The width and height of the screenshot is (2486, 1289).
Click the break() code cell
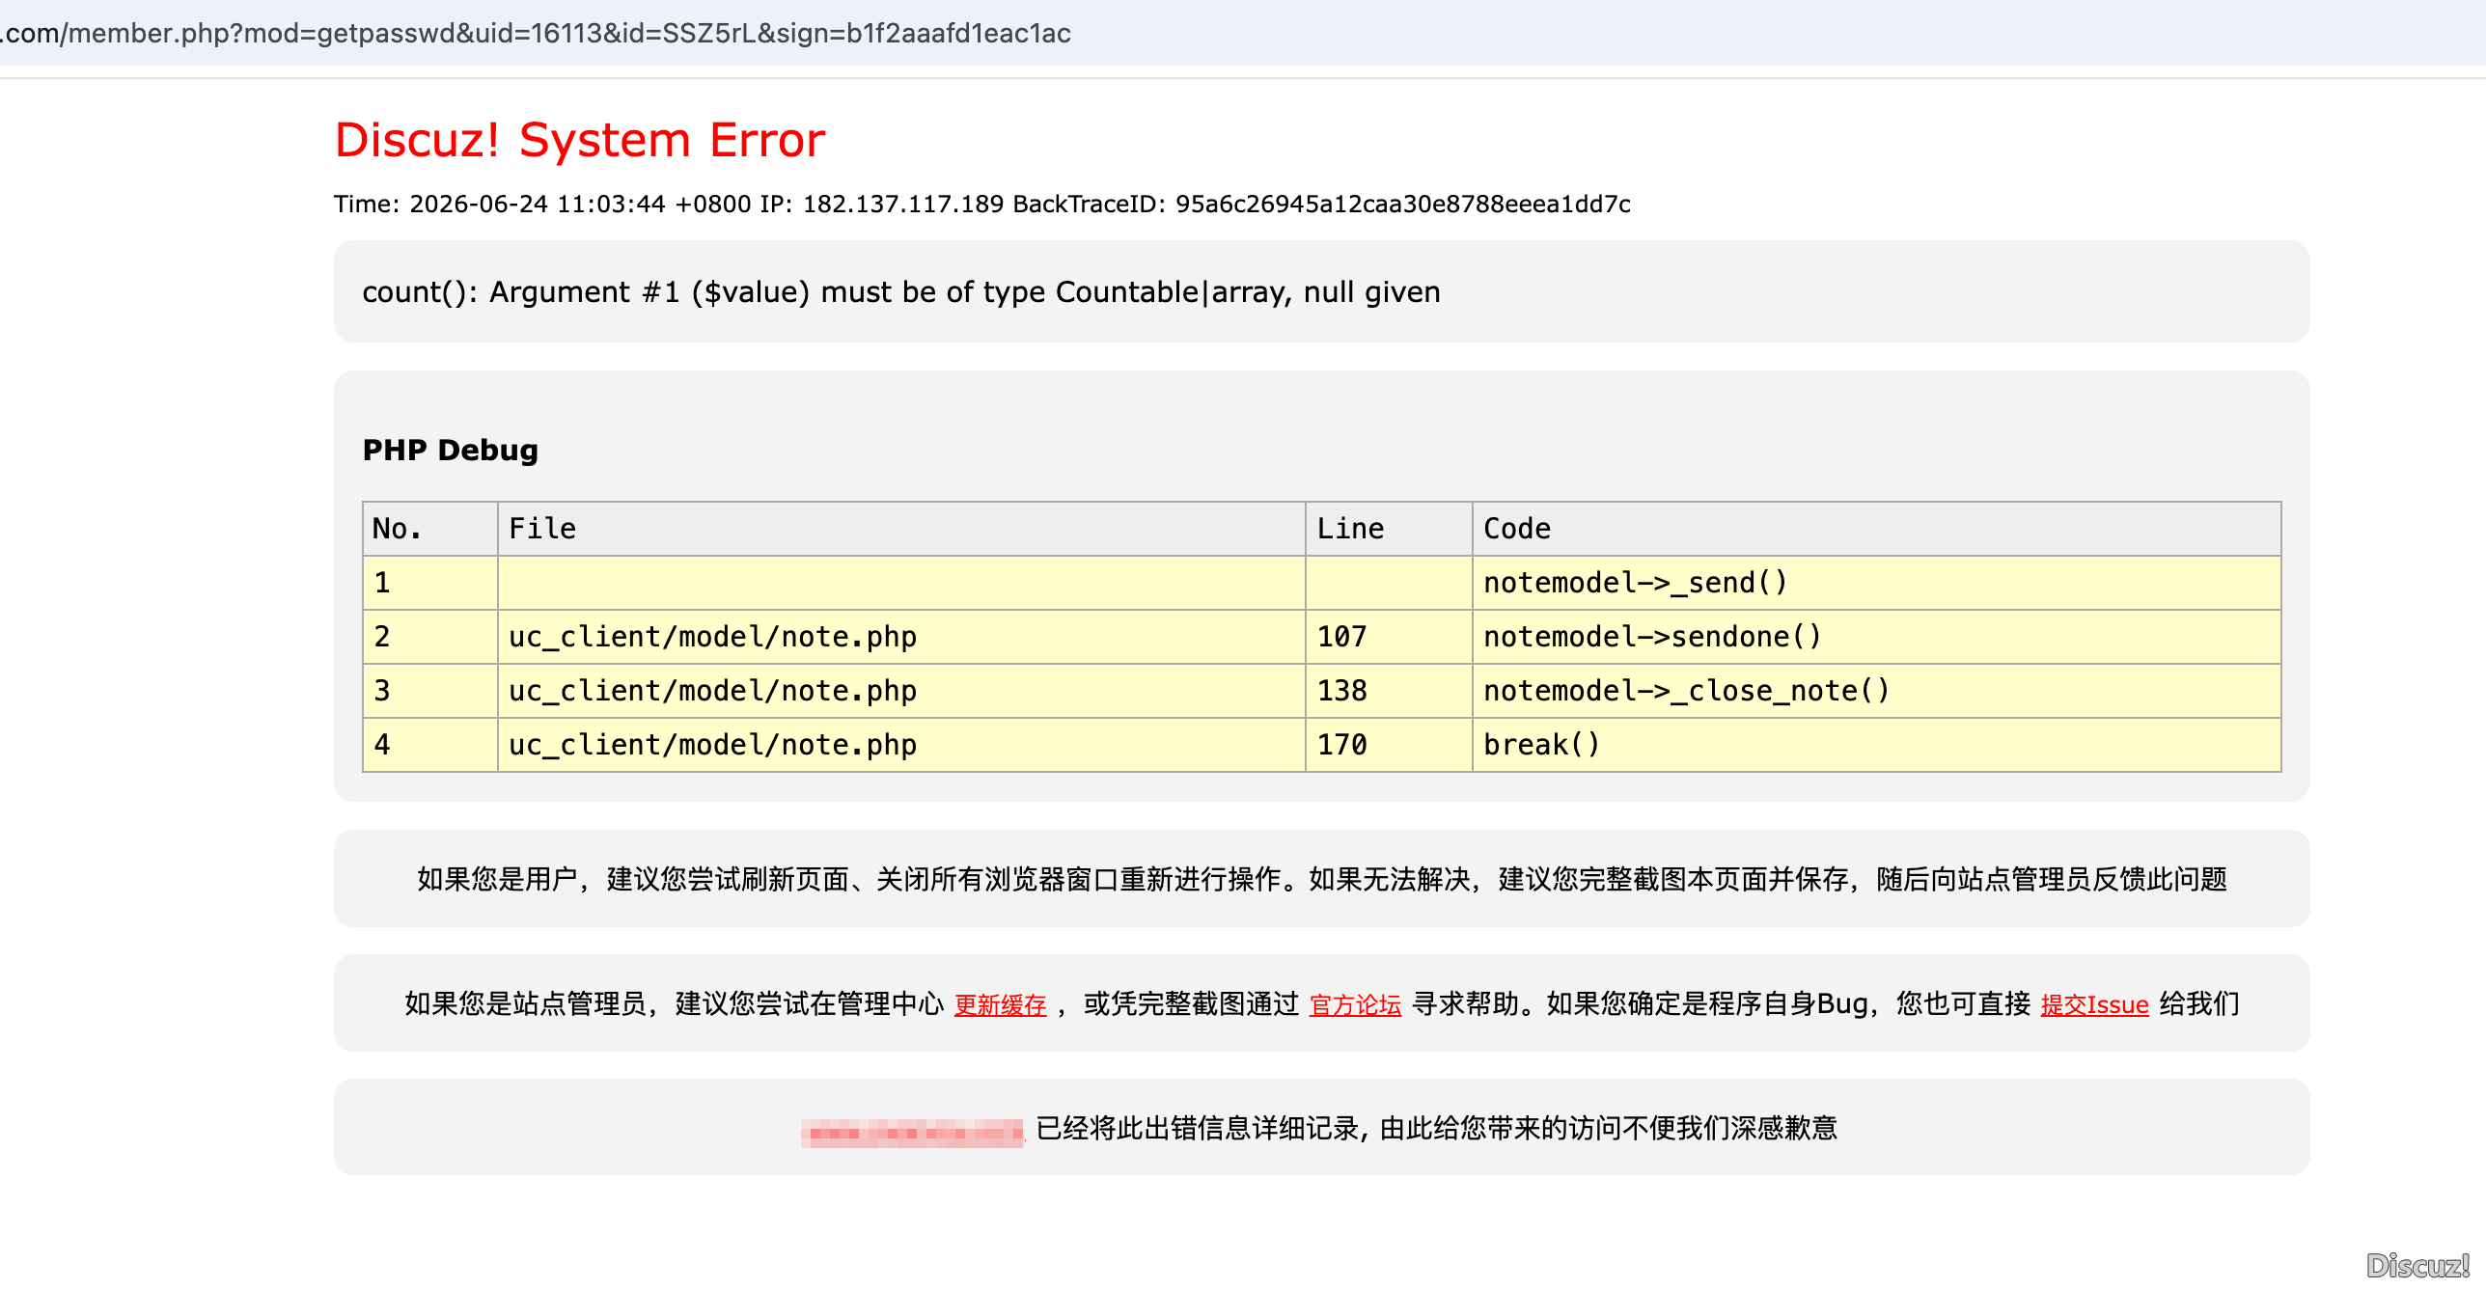1876,745
